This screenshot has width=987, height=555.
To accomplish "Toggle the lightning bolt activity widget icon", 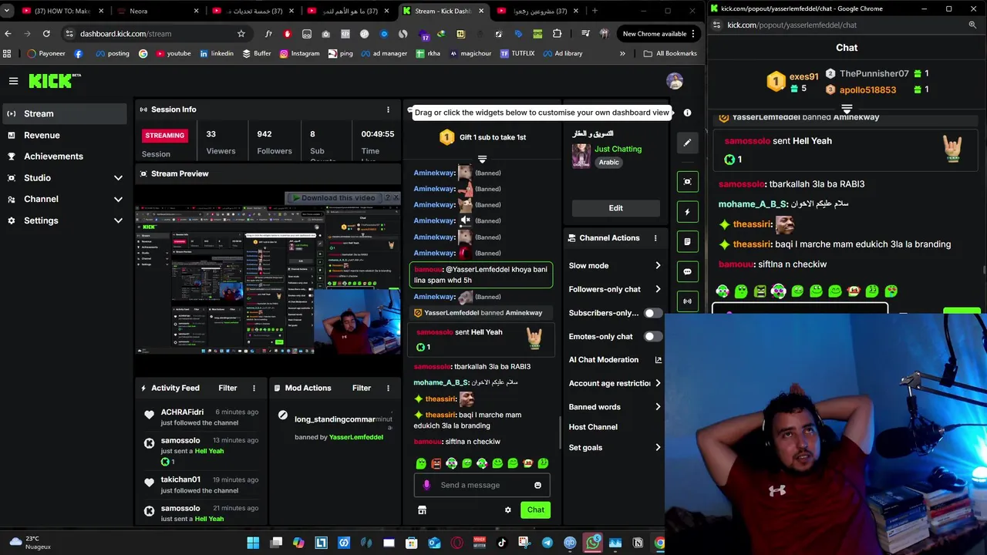I will coord(687,212).
